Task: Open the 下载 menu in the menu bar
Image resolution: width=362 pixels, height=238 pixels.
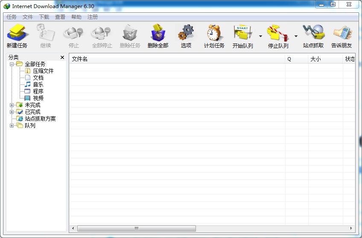Action: [x=44, y=17]
